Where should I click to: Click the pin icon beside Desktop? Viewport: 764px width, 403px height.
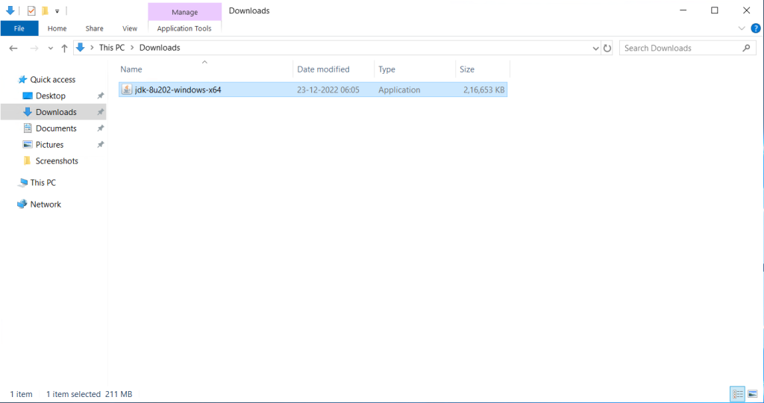[x=101, y=96]
